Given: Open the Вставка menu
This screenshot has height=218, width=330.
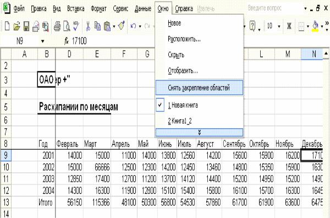Looking at the screenshot, I should click(76, 9).
